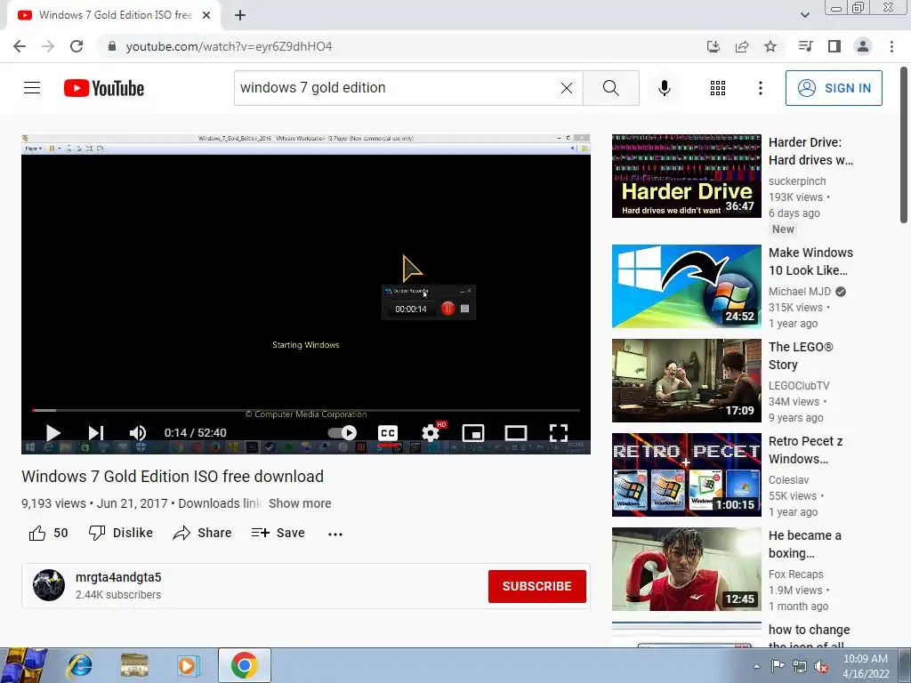The image size is (911, 683).
Task: Bookmark this page with star icon
Action: [770, 46]
